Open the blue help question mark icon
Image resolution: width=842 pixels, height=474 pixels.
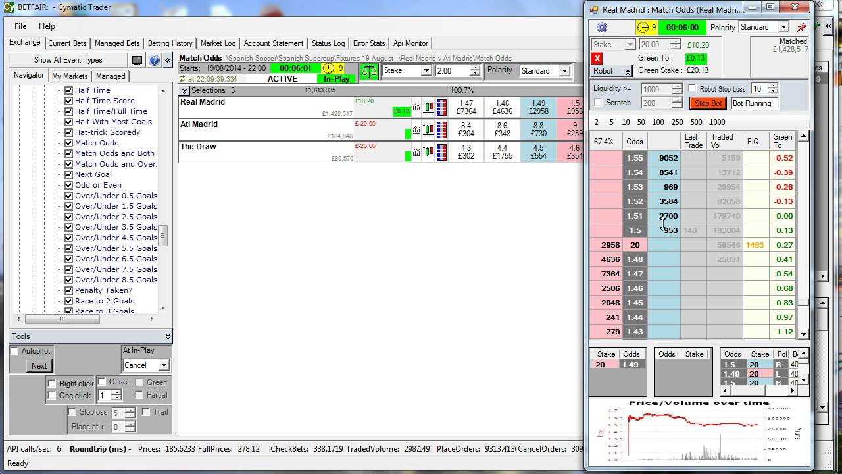pos(154,60)
